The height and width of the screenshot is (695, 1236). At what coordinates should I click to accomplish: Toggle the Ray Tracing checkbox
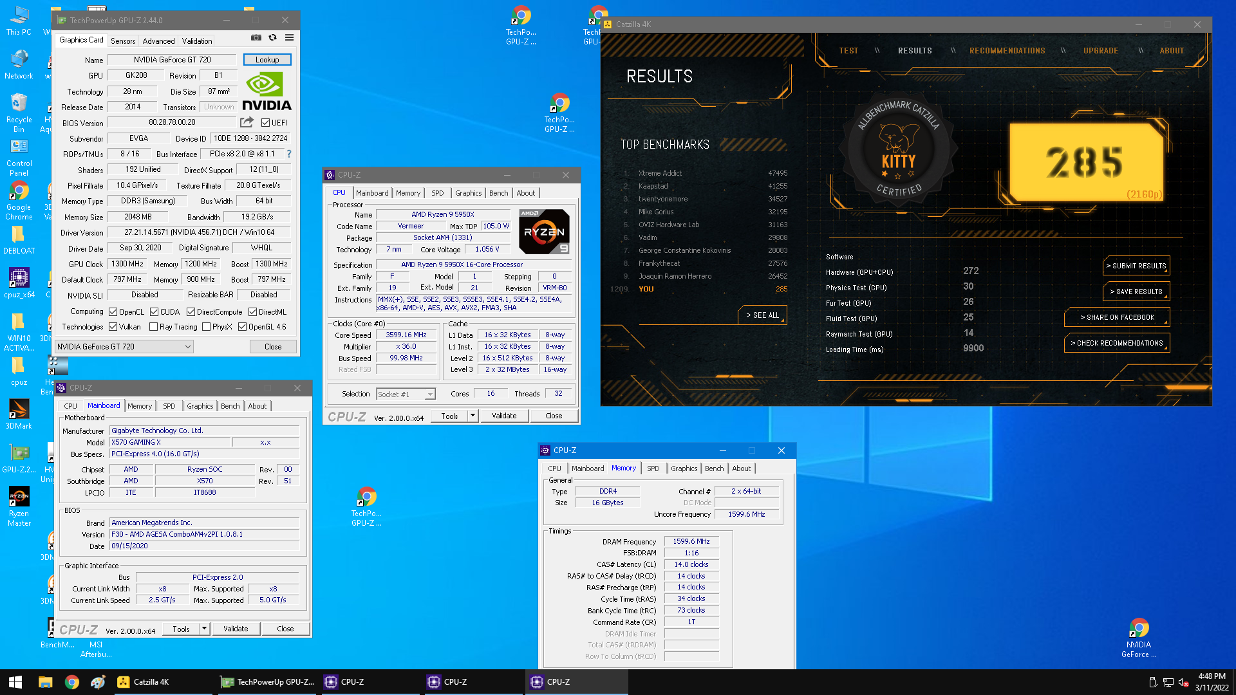click(x=153, y=327)
